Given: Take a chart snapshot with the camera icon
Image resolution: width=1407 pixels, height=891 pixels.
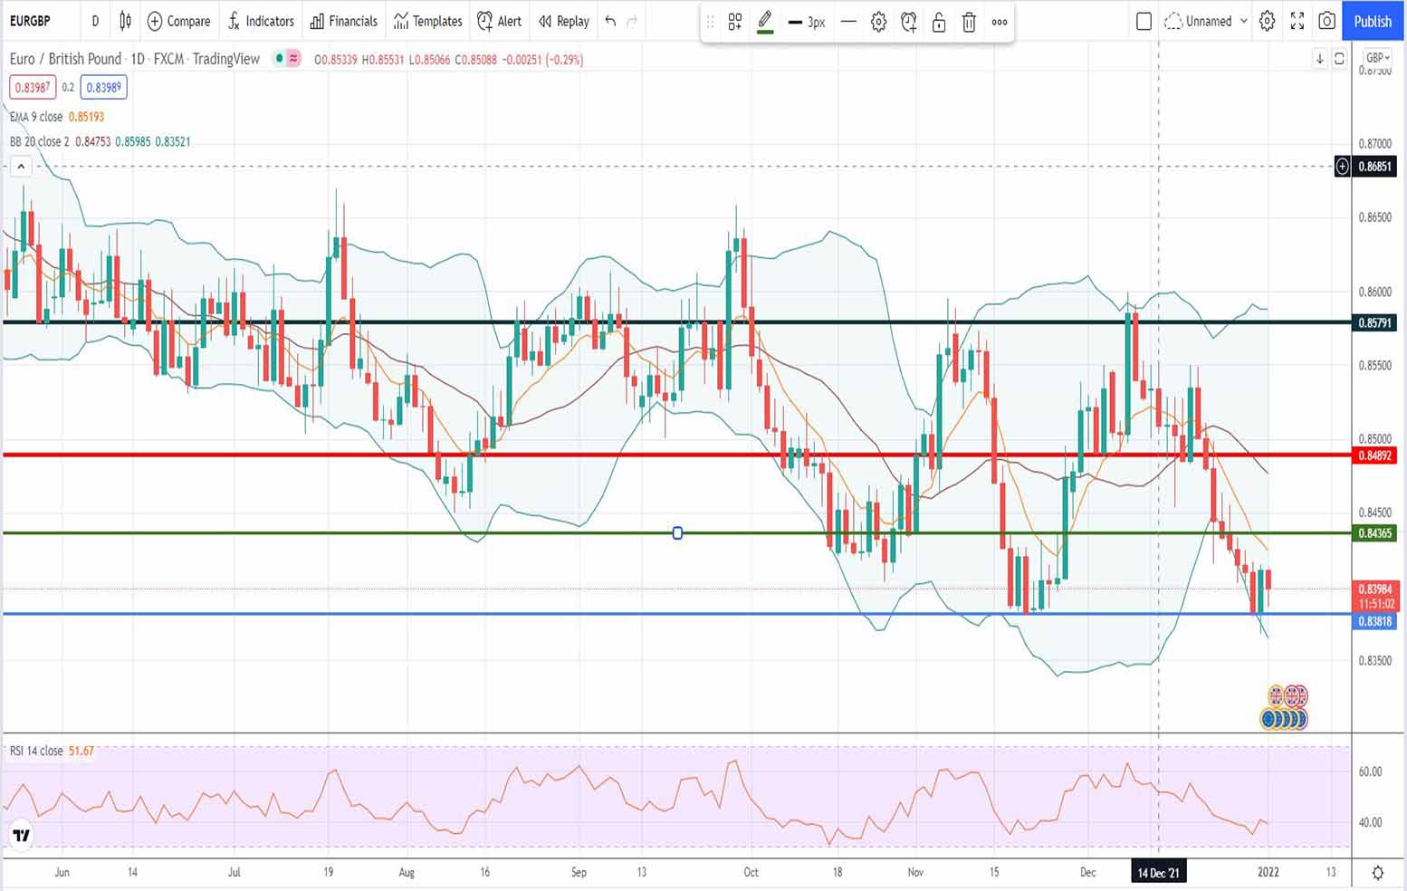Looking at the screenshot, I should pos(1326,21).
